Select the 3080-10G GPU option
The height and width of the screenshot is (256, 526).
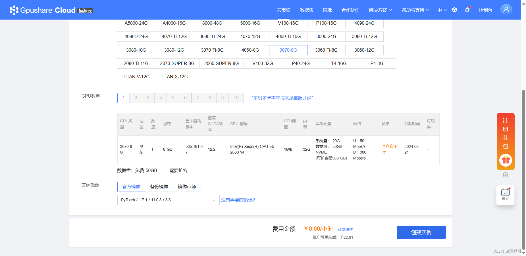(136, 50)
